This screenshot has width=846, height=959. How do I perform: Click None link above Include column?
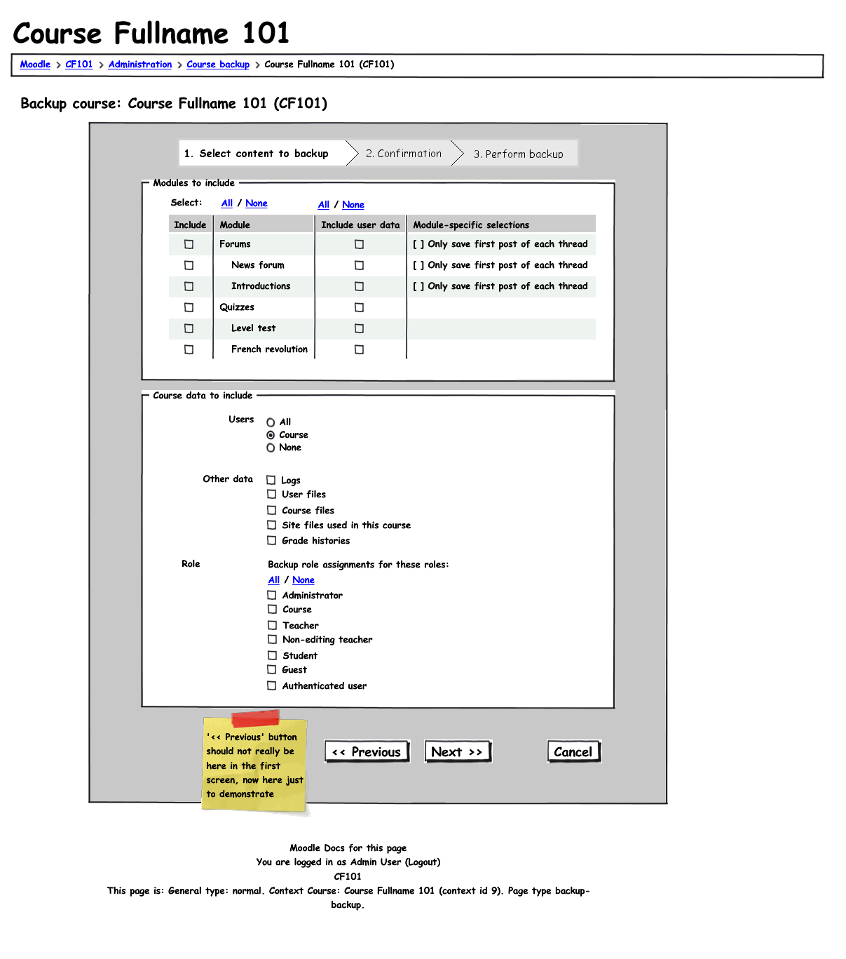pyautogui.click(x=257, y=203)
